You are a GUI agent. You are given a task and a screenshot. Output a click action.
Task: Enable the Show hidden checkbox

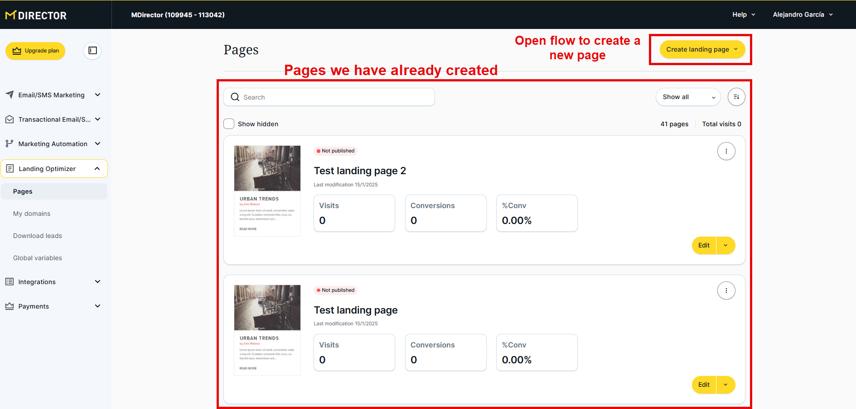coord(229,124)
